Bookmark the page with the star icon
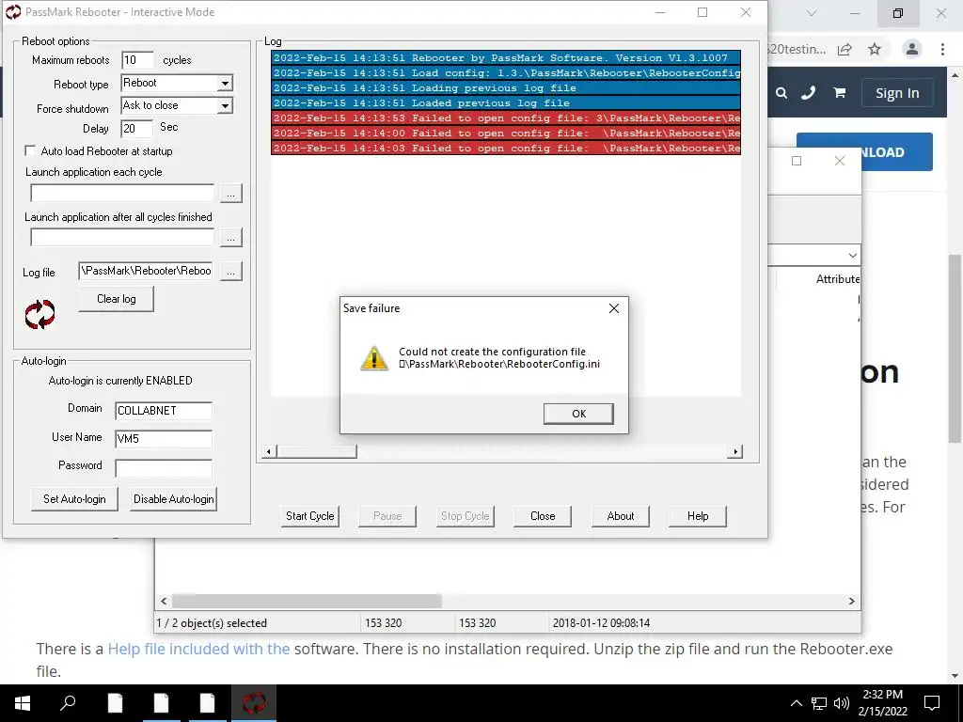The image size is (963, 722). [875, 49]
